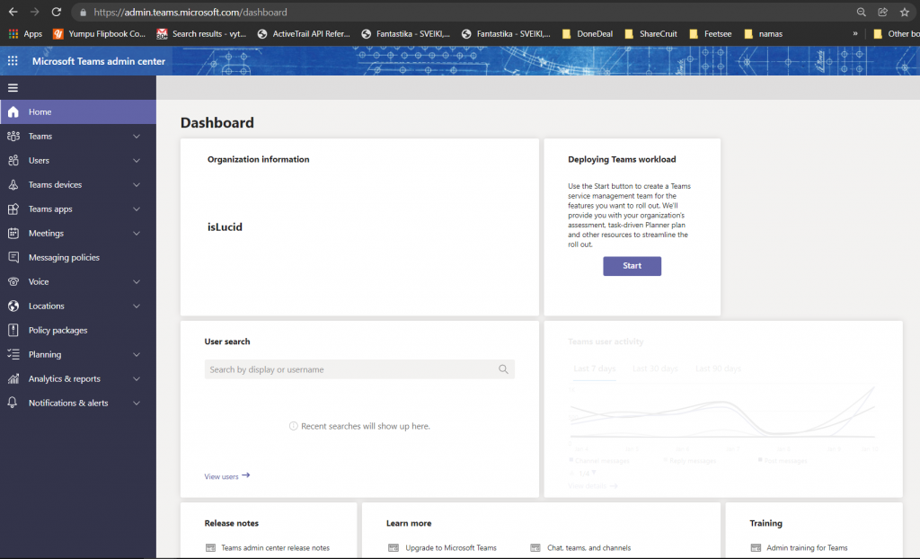Image resolution: width=920 pixels, height=559 pixels.
Task: Click the Messaging policies icon
Action: click(x=13, y=257)
